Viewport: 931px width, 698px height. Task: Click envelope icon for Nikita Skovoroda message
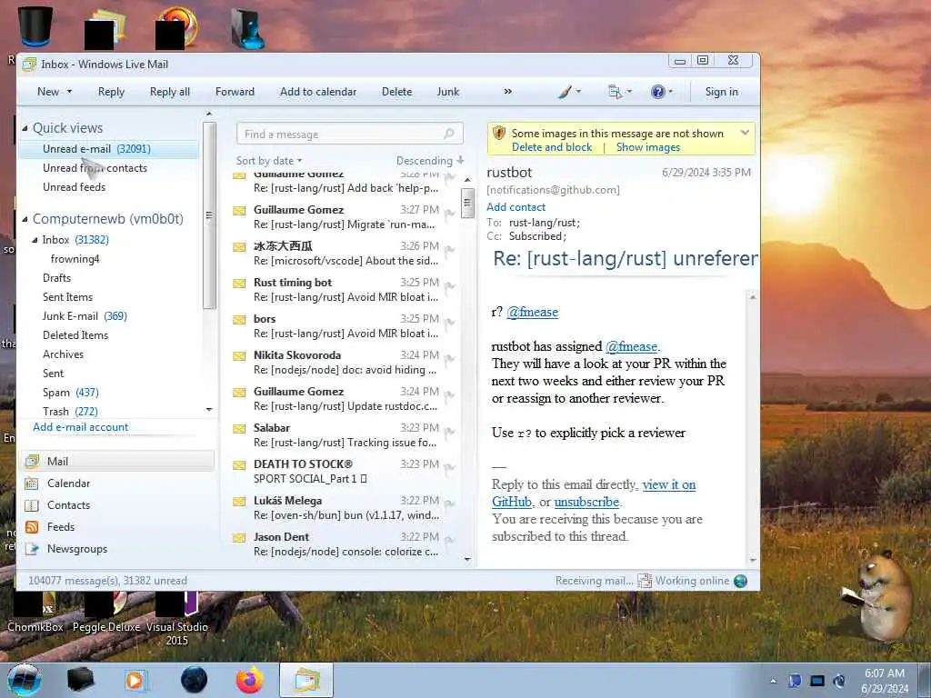click(239, 356)
